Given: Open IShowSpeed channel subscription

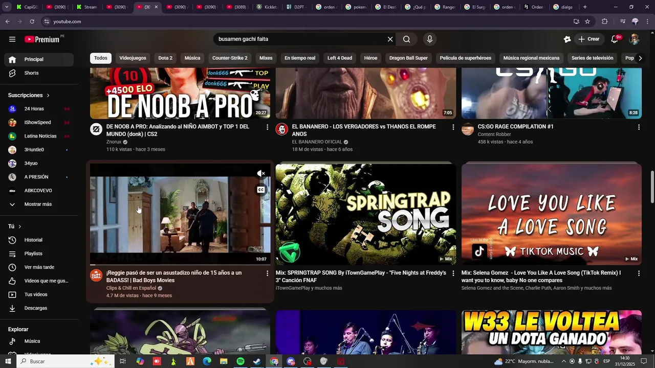Looking at the screenshot, I should pos(39,123).
